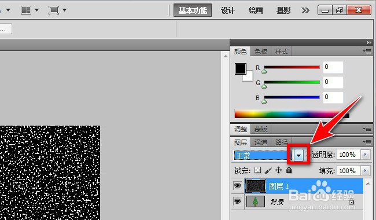Select the 背景 layer name
The width and height of the screenshot is (376, 220).
click(277, 202)
